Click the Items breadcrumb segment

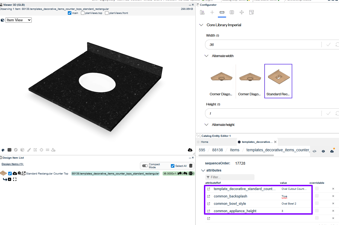(235, 150)
